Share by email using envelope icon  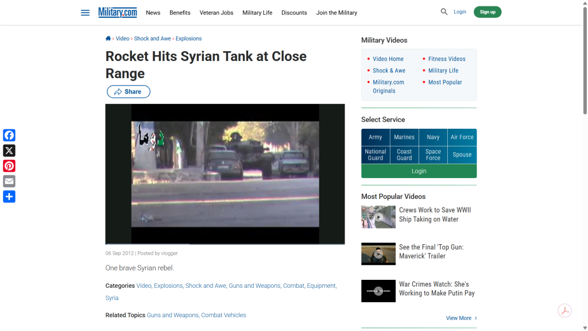(x=9, y=182)
